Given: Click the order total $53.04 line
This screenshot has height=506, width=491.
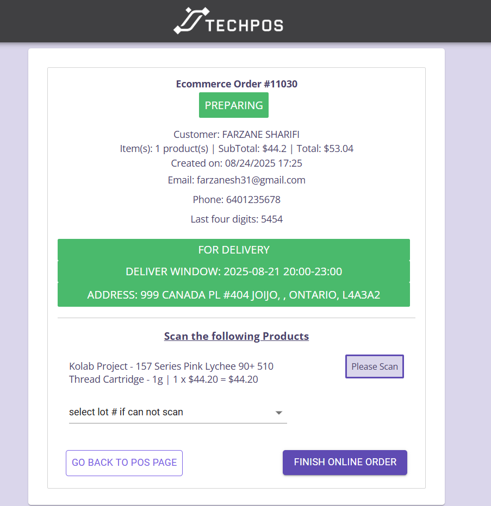Looking at the screenshot, I should click(325, 148).
